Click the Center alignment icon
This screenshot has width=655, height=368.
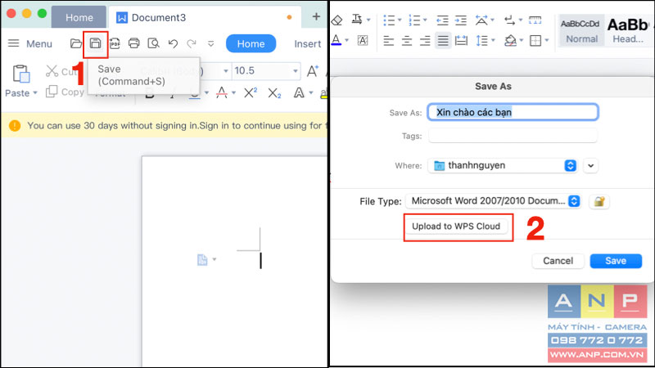(x=406, y=41)
